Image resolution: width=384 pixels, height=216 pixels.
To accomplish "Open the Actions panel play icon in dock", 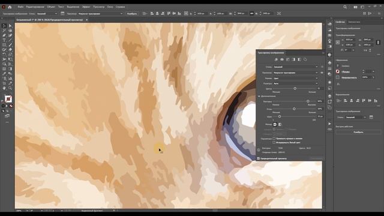I will coord(329,124).
